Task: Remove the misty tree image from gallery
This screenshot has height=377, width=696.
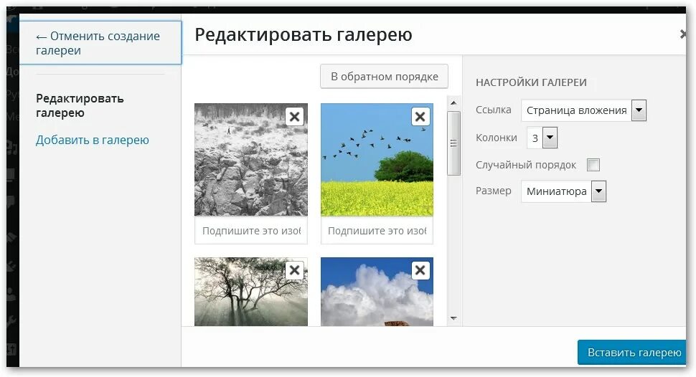Action: click(x=295, y=270)
